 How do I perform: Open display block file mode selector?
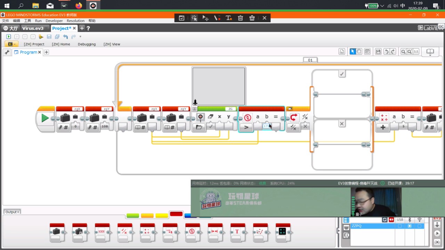click(x=199, y=127)
